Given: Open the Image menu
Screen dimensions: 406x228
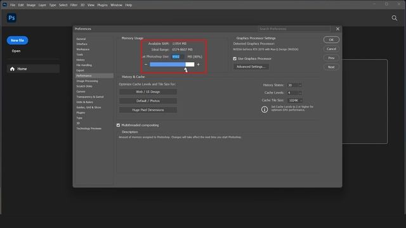Looking at the screenshot, I should point(31,5).
